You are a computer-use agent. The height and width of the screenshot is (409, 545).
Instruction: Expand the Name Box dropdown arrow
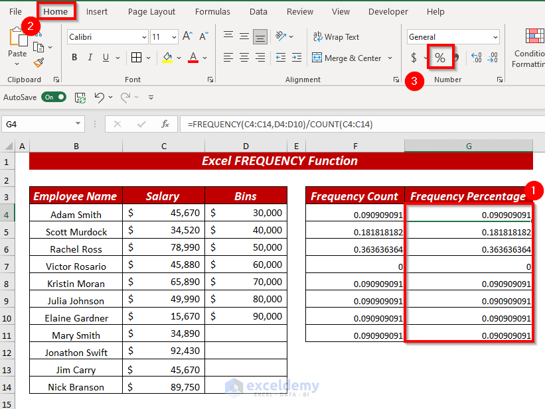point(78,124)
